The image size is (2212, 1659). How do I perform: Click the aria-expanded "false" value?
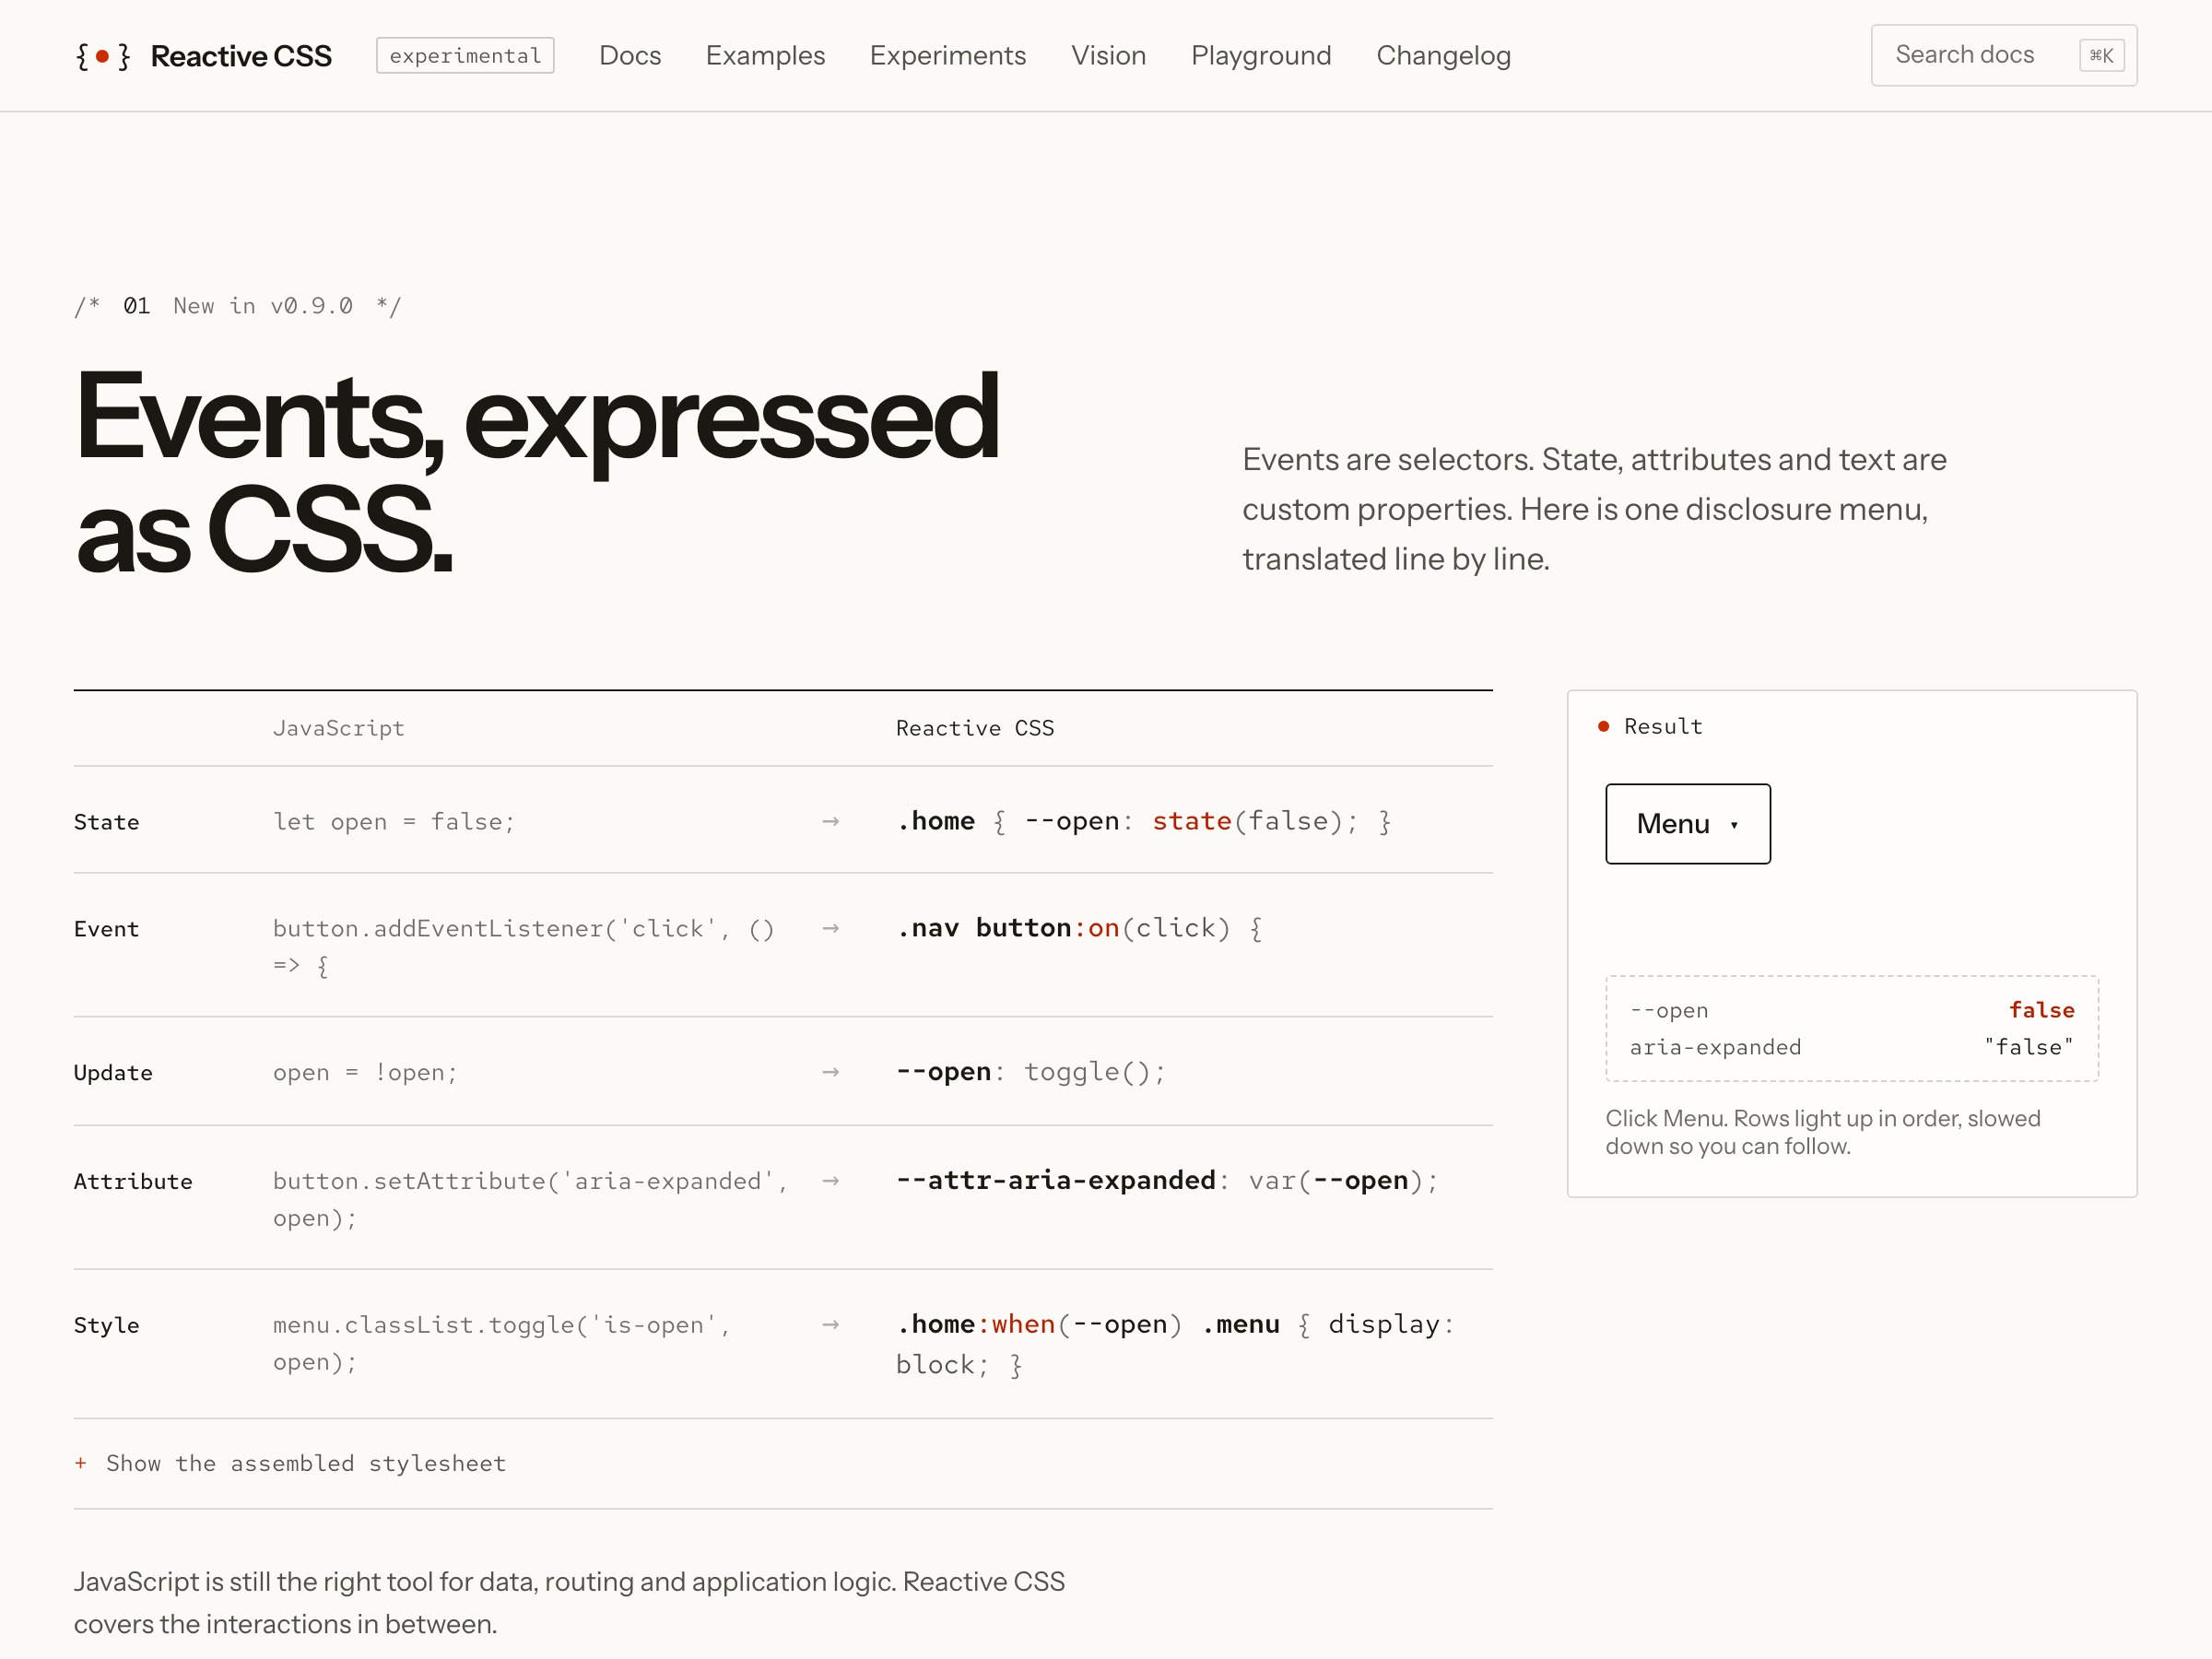2029,1047
